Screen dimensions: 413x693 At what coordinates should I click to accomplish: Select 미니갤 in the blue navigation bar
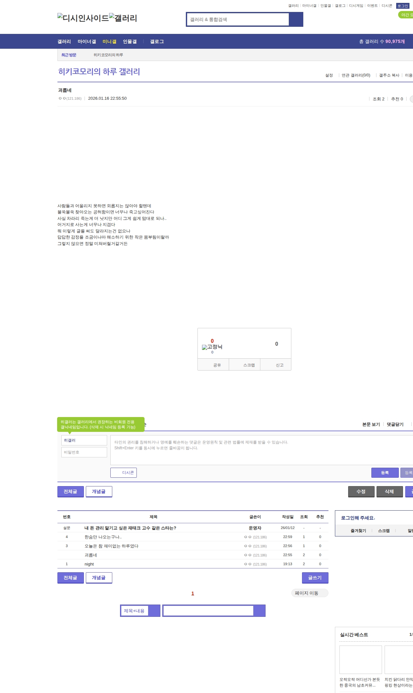(109, 41)
